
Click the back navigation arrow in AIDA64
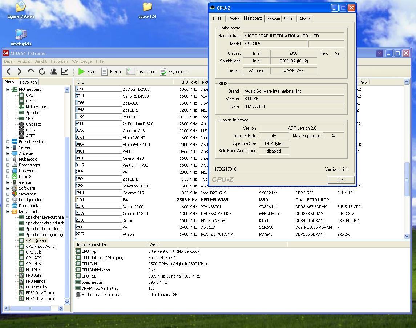point(9,72)
